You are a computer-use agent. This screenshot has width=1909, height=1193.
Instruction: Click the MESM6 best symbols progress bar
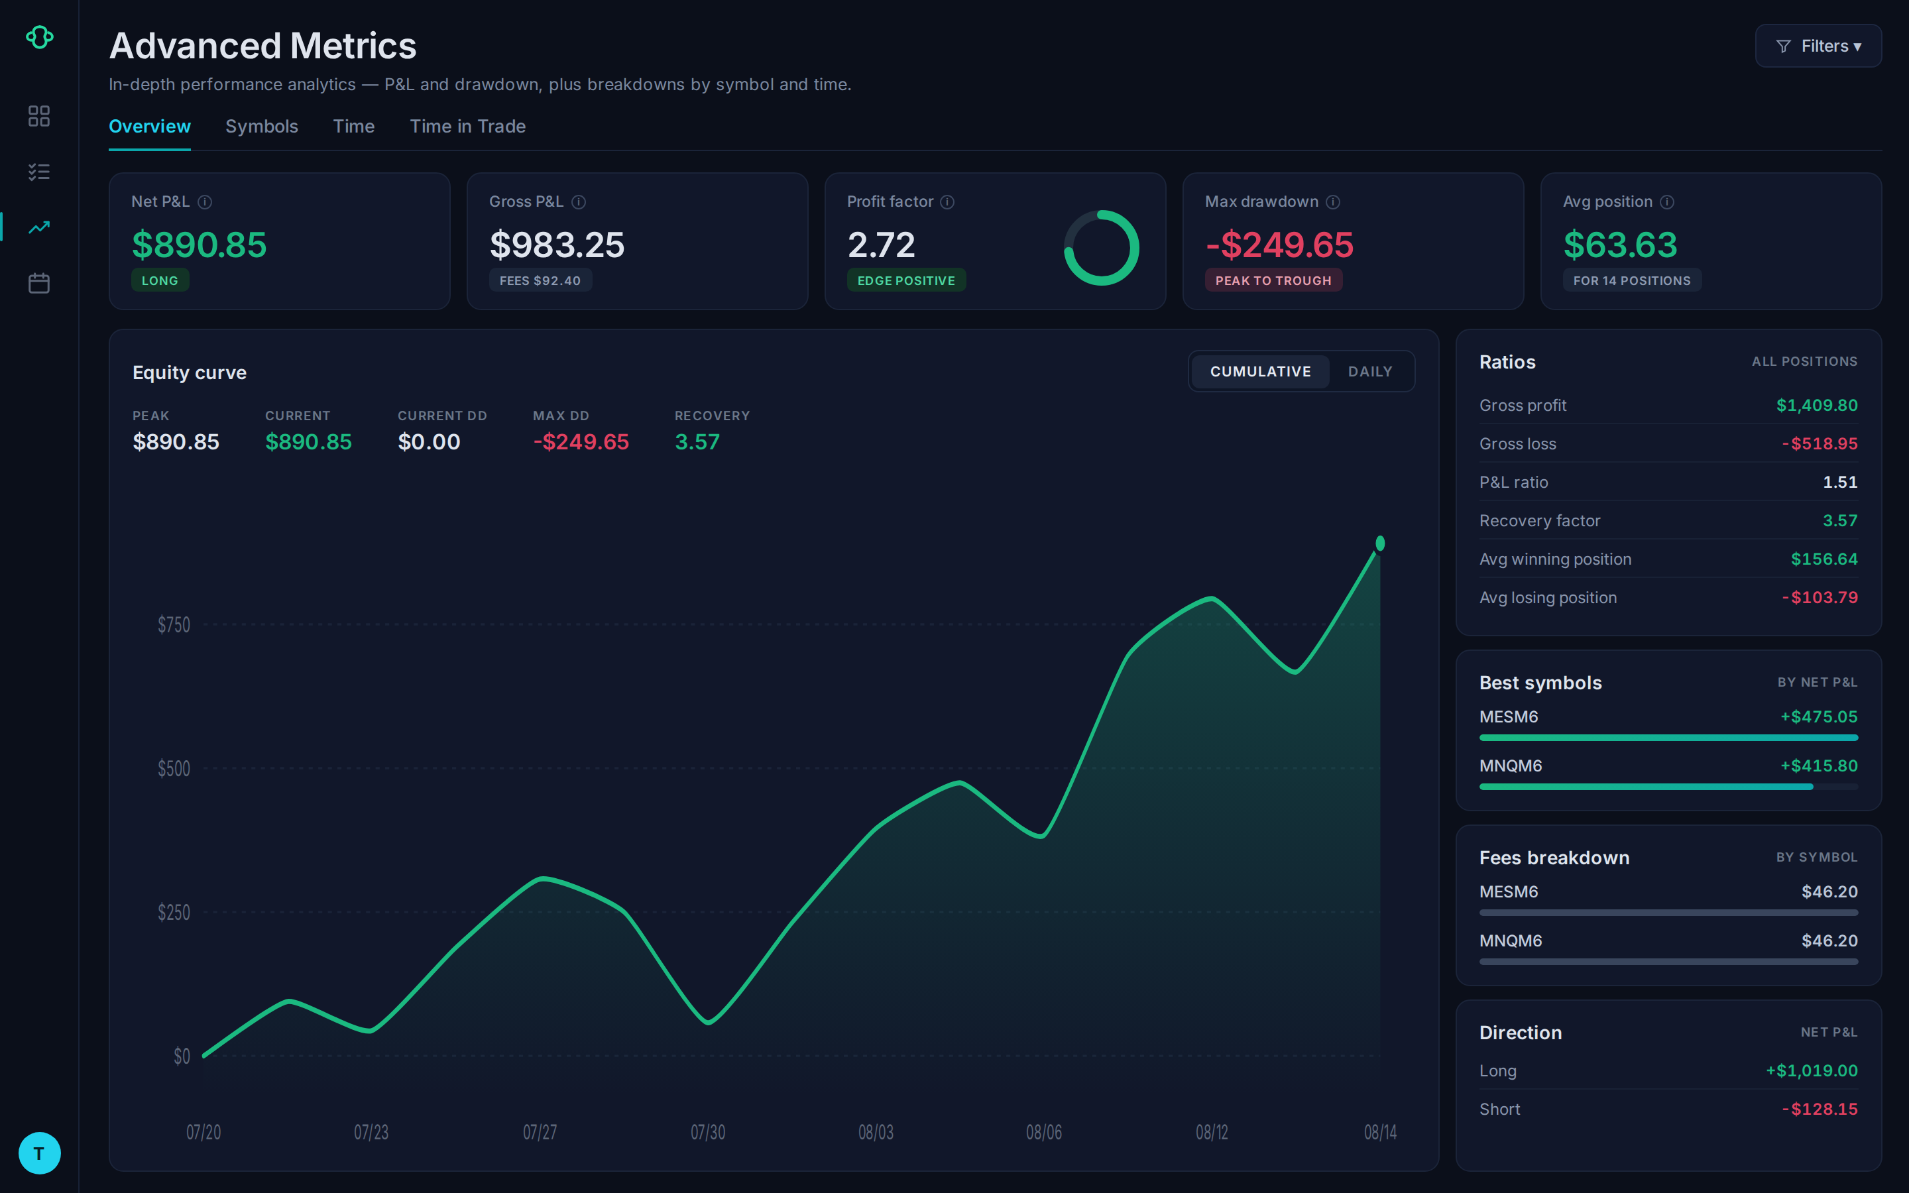click(x=1668, y=738)
